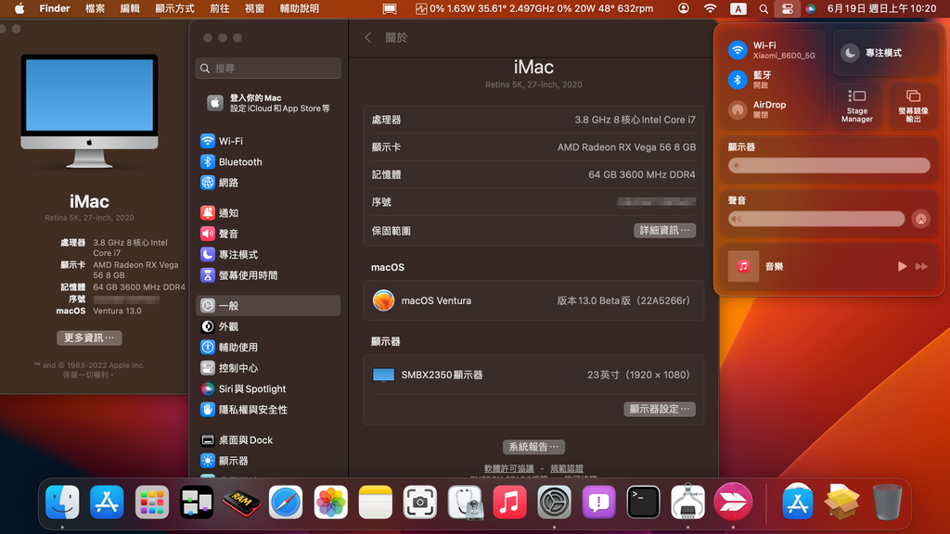Open the Finder menu

click(x=55, y=8)
